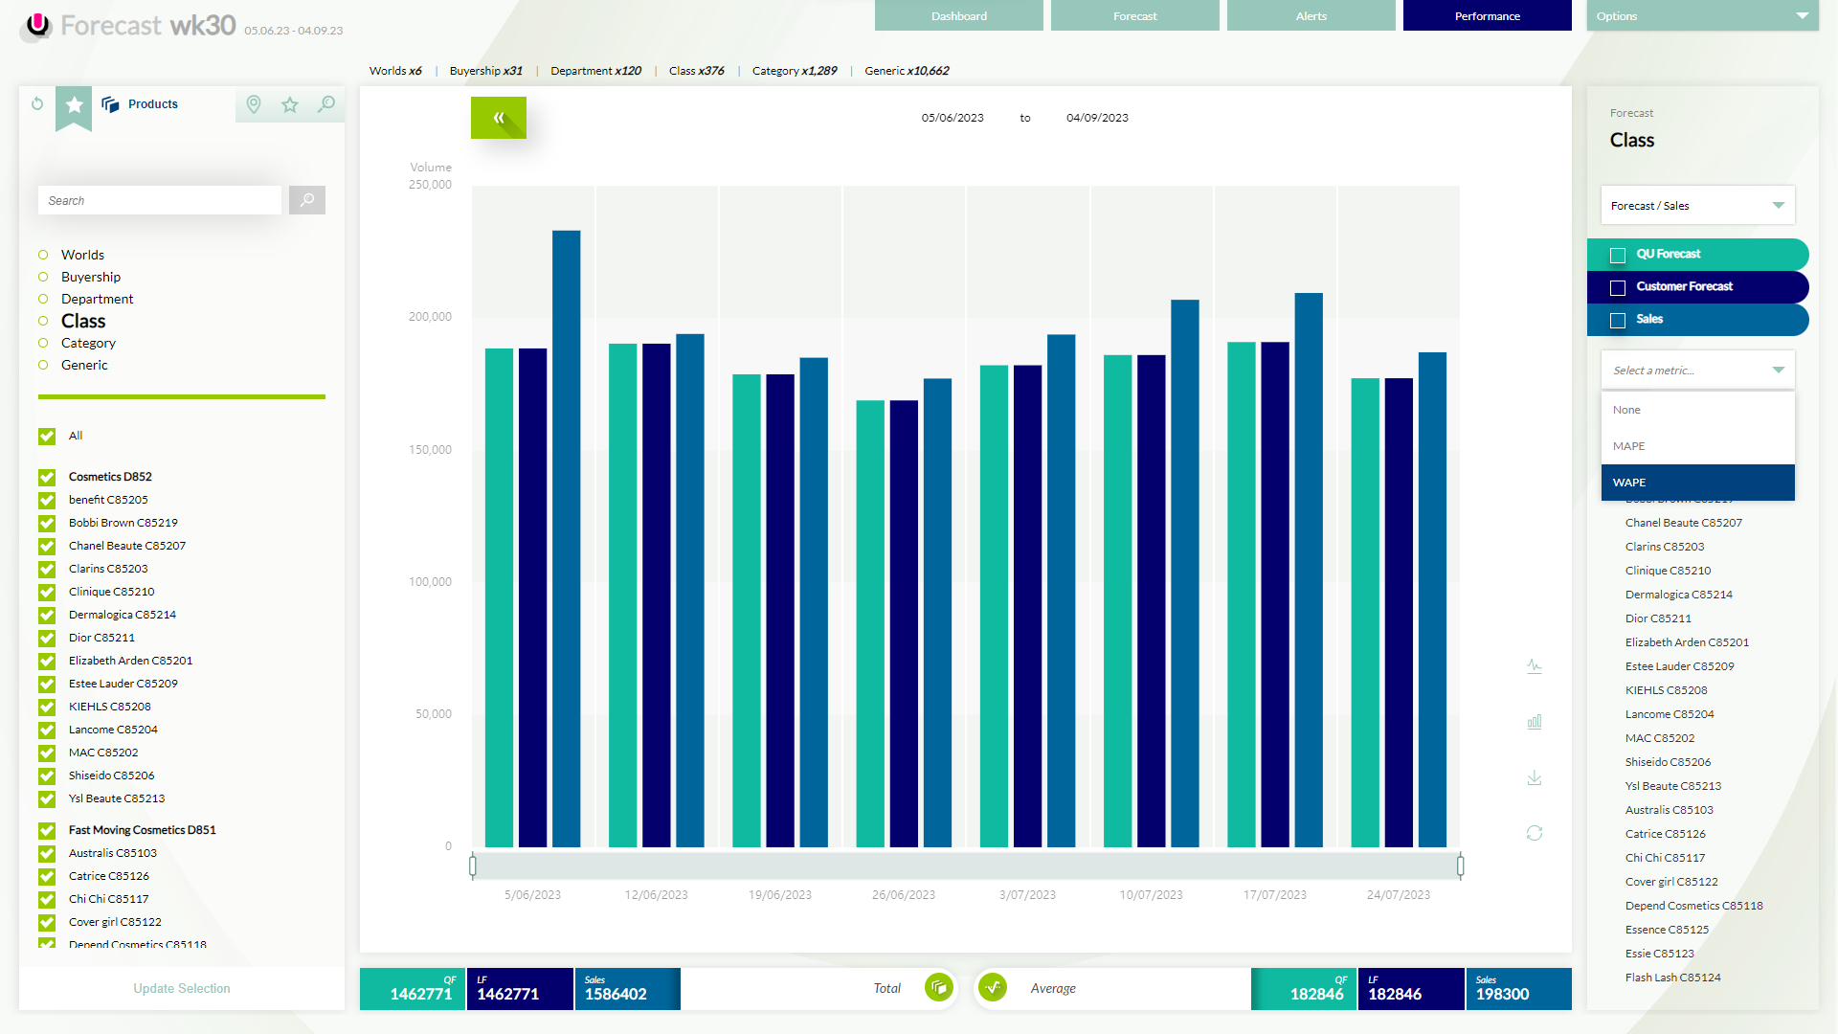Click the magnifier search-mode icon
Screen dimensions: 1838x1034
(x=326, y=104)
